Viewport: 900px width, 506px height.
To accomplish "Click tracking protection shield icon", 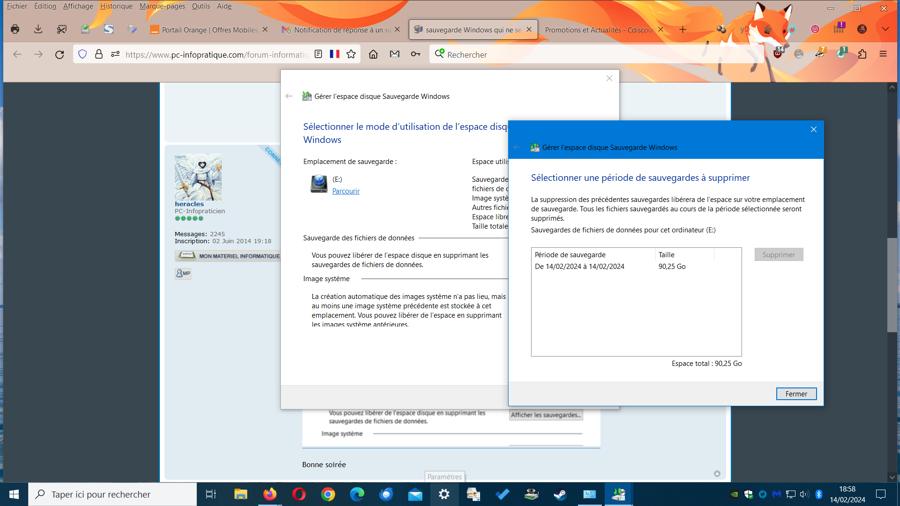I will 82,54.
